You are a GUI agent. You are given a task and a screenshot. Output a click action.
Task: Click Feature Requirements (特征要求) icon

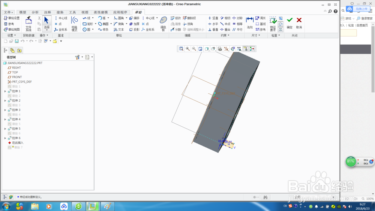pyautogui.click(x=273, y=24)
